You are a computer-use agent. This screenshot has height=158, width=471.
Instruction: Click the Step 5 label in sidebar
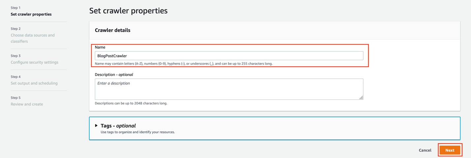(15, 98)
